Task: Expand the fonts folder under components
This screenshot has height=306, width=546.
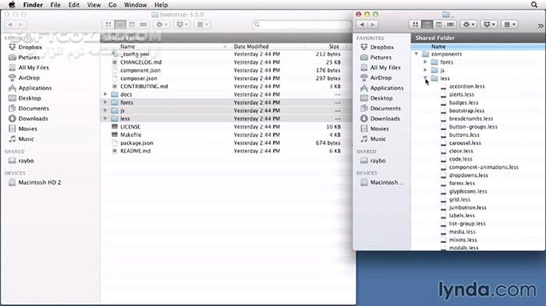Action: pyautogui.click(x=426, y=62)
